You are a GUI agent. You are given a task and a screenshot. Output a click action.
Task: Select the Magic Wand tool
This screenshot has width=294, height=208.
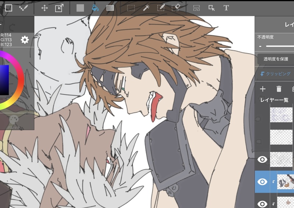(146, 8)
